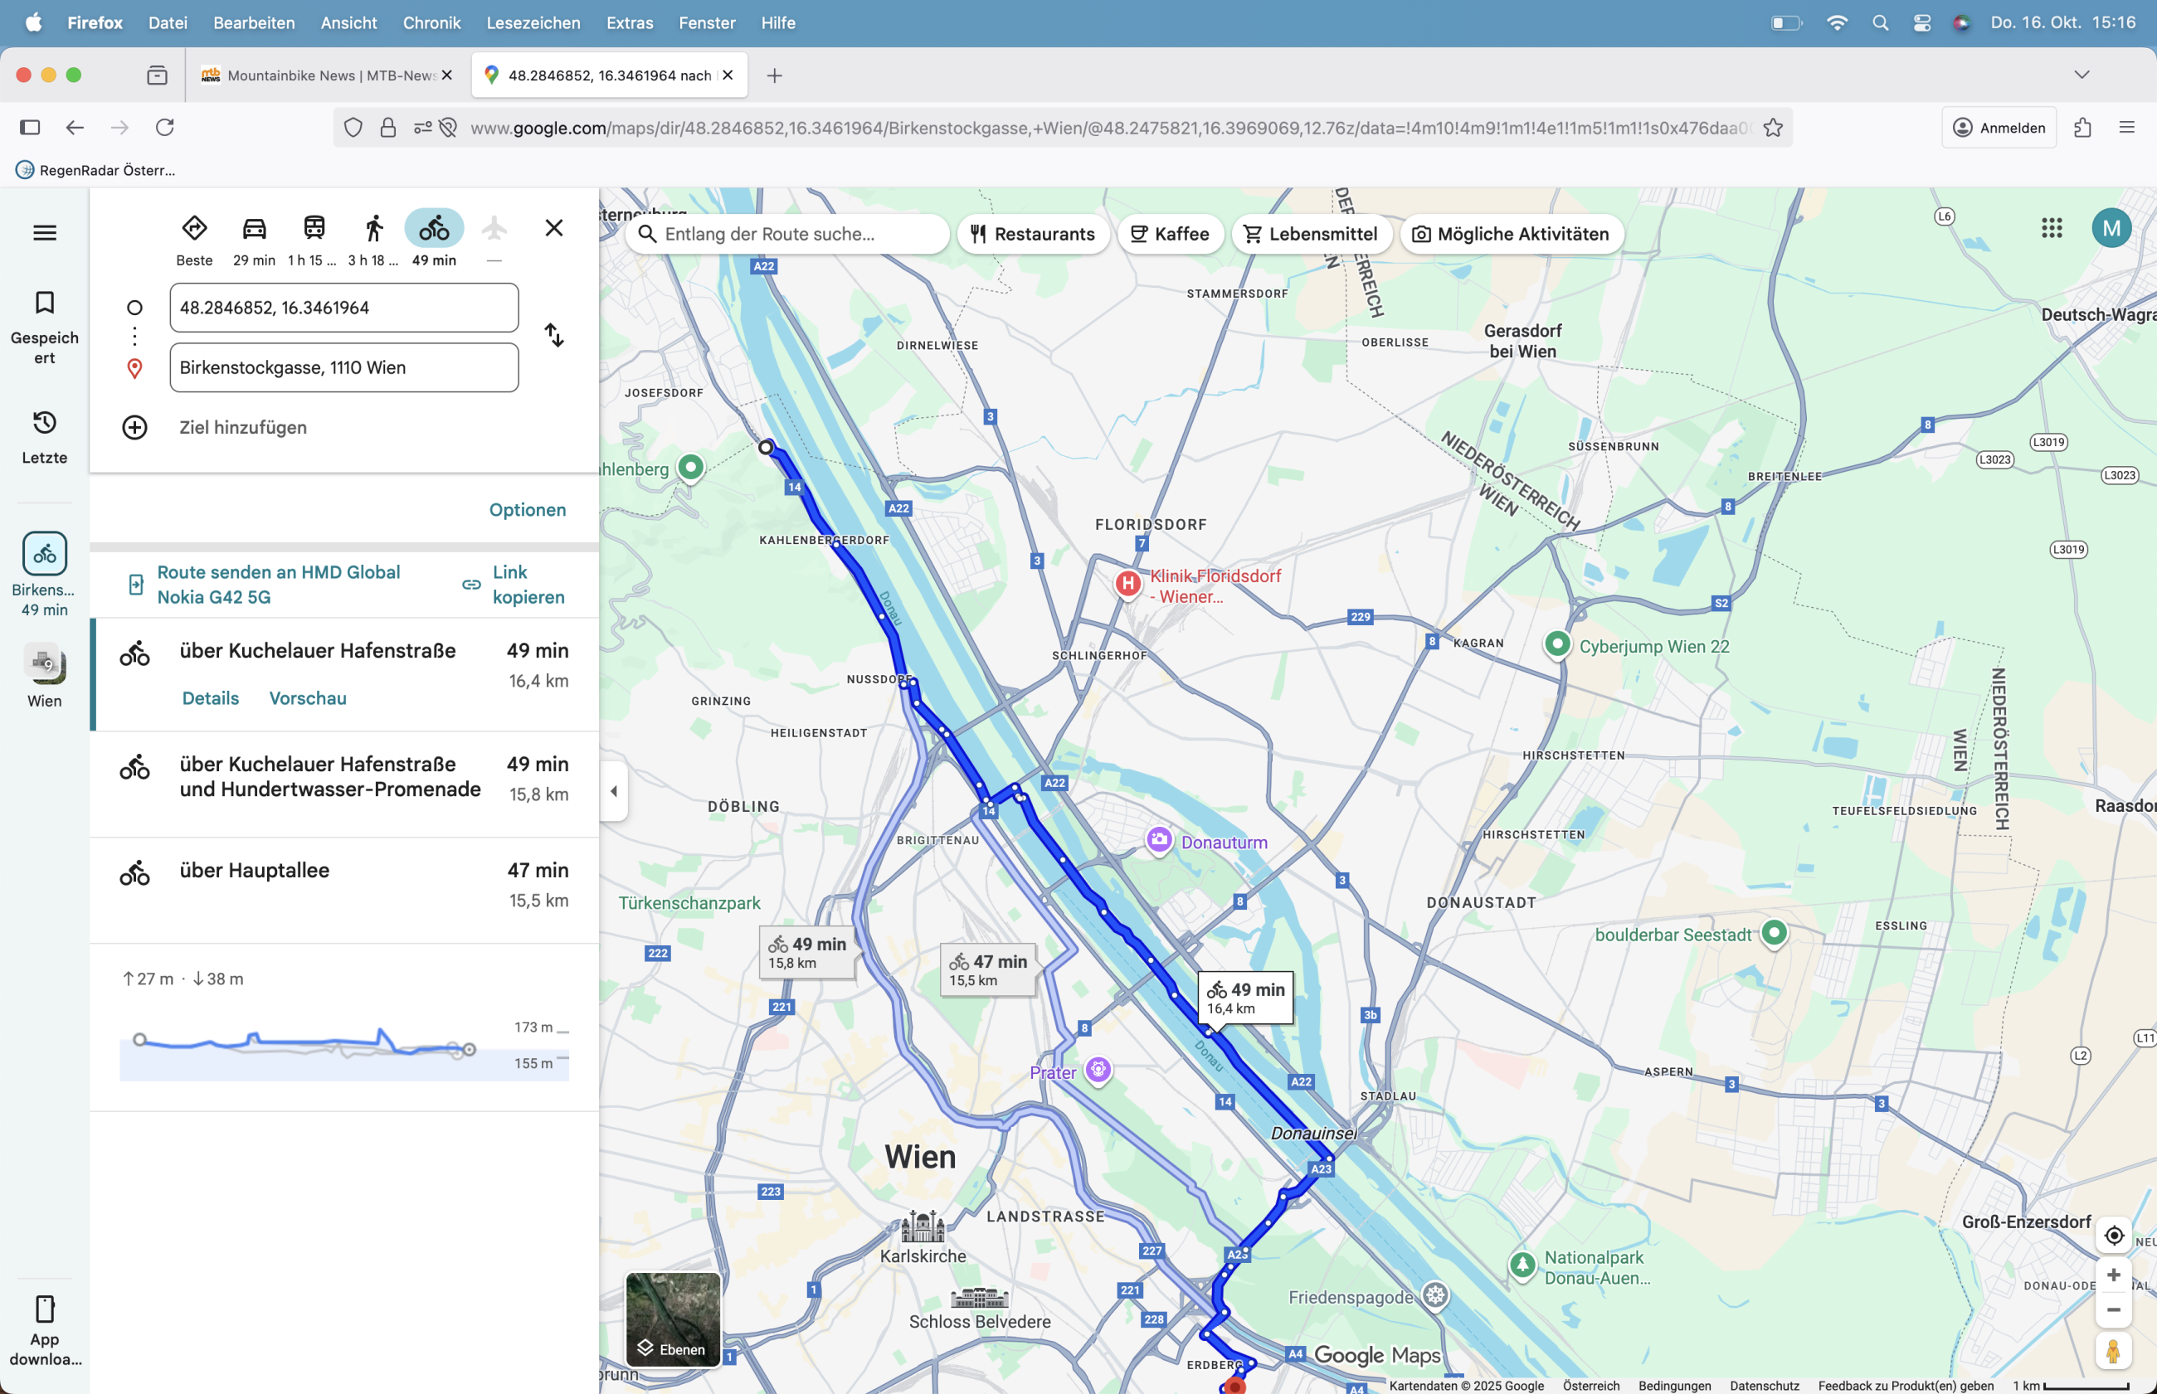Open the list all tabs chevron
The height and width of the screenshot is (1394, 2157).
2082,75
